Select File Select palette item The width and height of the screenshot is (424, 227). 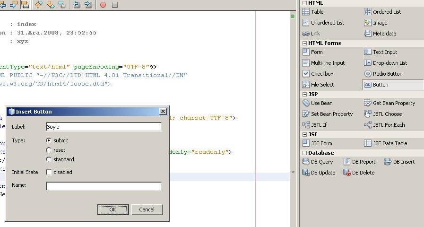click(x=318, y=85)
